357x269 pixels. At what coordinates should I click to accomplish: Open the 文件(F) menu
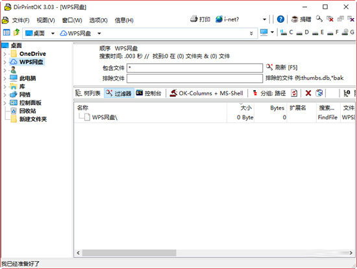pyautogui.click(x=21, y=20)
